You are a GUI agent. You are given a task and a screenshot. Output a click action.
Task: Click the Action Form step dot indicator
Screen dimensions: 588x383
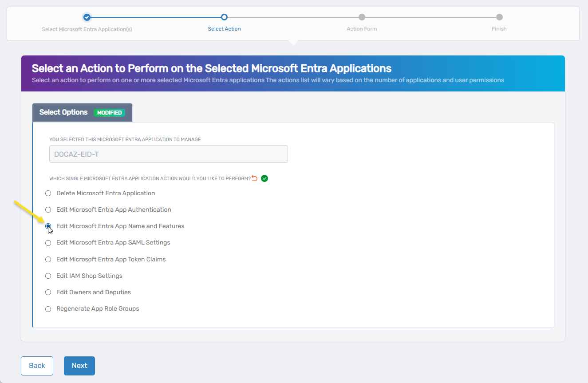(362, 17)
